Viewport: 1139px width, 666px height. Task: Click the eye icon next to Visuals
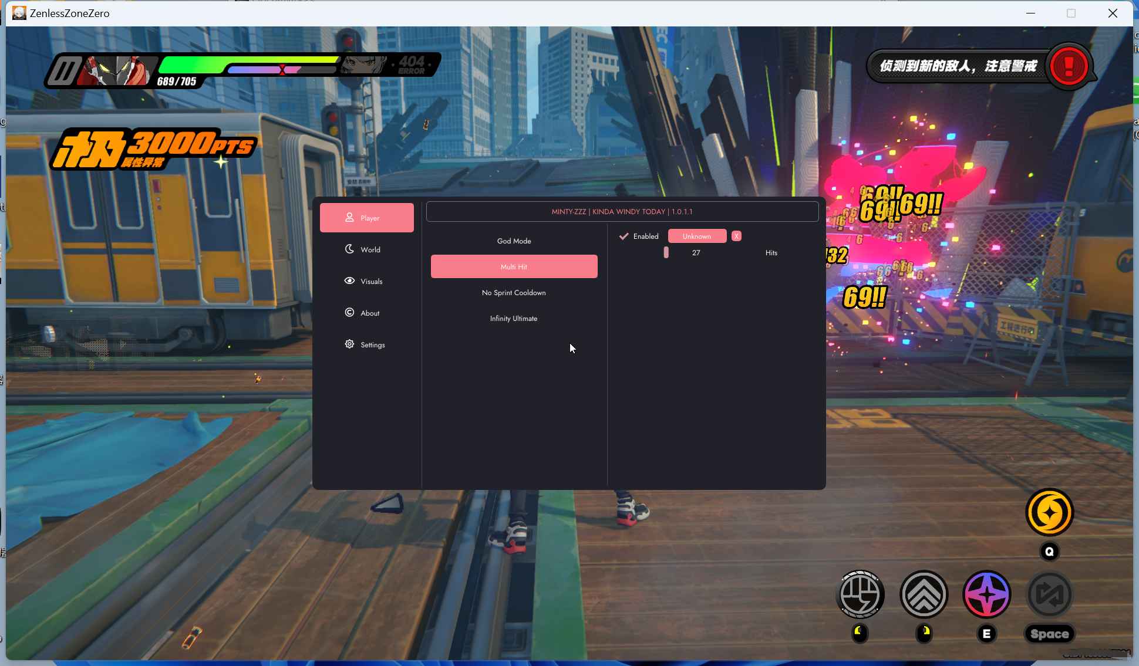point(349,280)
